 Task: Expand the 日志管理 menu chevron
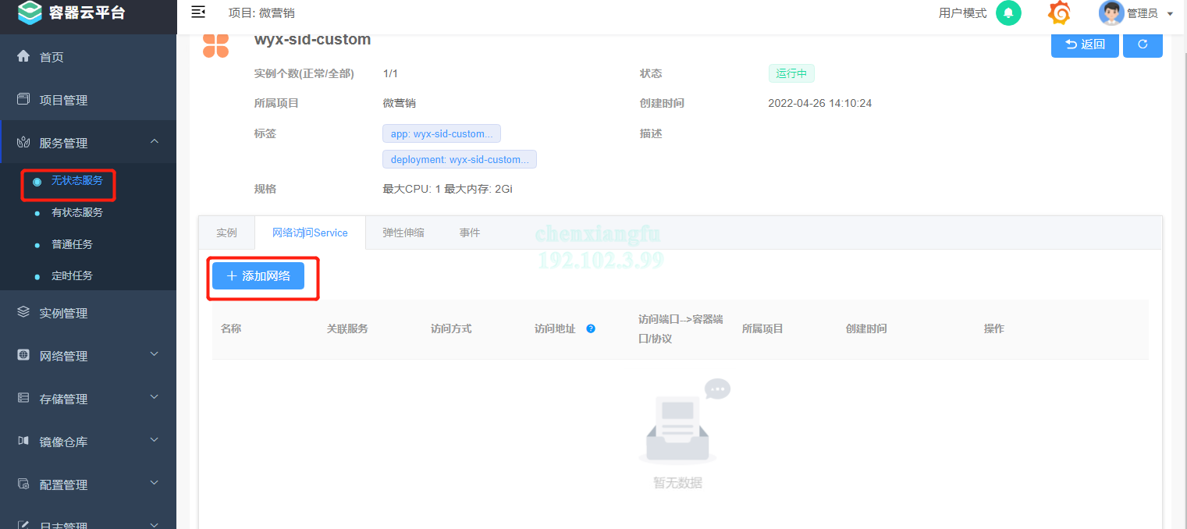click(x=154, y=524)
